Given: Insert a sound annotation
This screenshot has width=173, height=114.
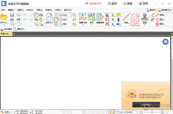Looking at the screenshot, I should [119, 24].
